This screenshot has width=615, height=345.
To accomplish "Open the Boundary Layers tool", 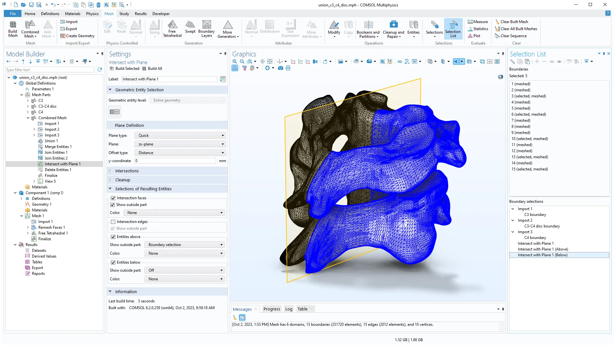I will [206, 29].
